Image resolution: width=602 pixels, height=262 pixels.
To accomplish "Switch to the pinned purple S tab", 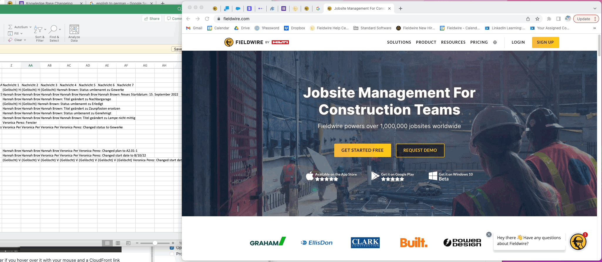I will [249, 8].
